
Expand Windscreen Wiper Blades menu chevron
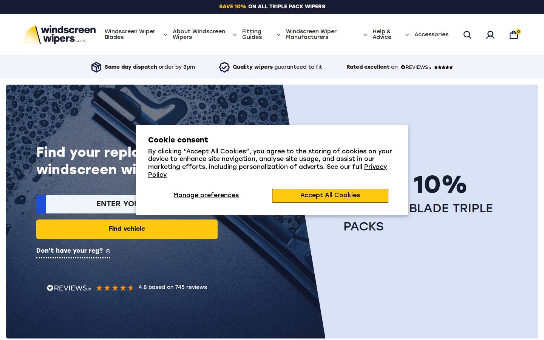point(165,35)
